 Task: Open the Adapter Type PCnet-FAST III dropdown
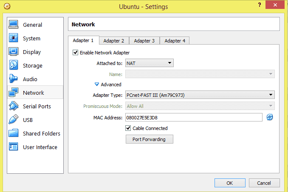click(x=200, y=95)
